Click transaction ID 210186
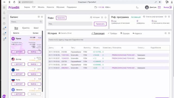Screen dimensions: 174x98 (64, 52)
